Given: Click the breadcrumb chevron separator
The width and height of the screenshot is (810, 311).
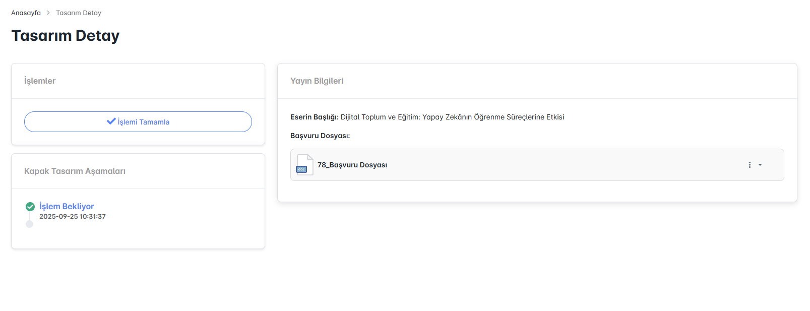Looking at the screenshot, I should pyautogui.click(x=48, y=13).
